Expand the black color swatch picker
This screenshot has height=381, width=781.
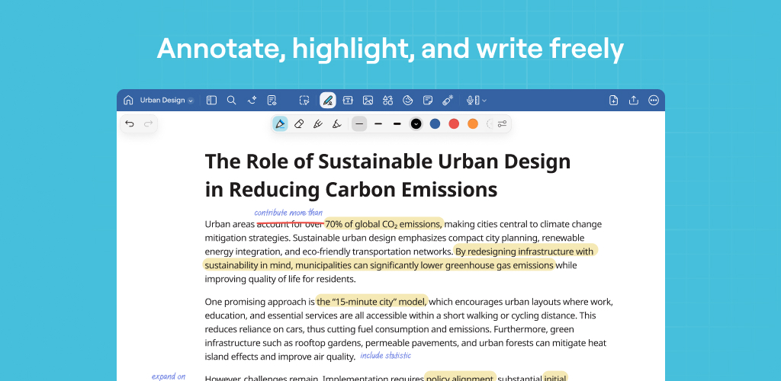point(416,123)
